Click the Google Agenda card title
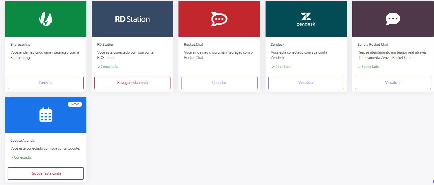This screenshot has width=434, height=185. (22, 140)
